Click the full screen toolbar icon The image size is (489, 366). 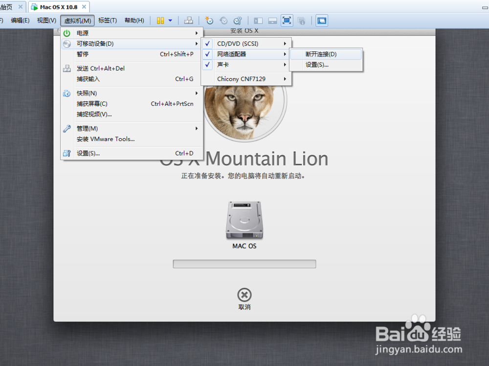(287, 20)
